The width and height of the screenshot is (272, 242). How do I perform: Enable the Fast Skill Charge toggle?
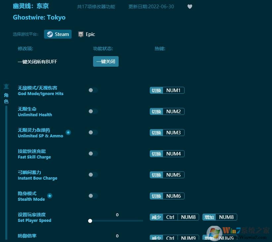pos(93,154)
